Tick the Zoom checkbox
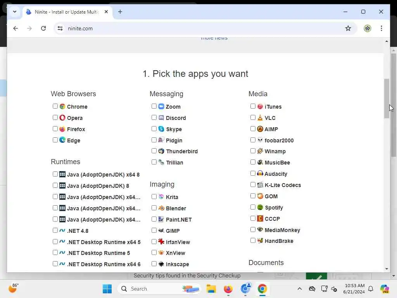Viewport: 397px width, 298px height. click(154, 106)
